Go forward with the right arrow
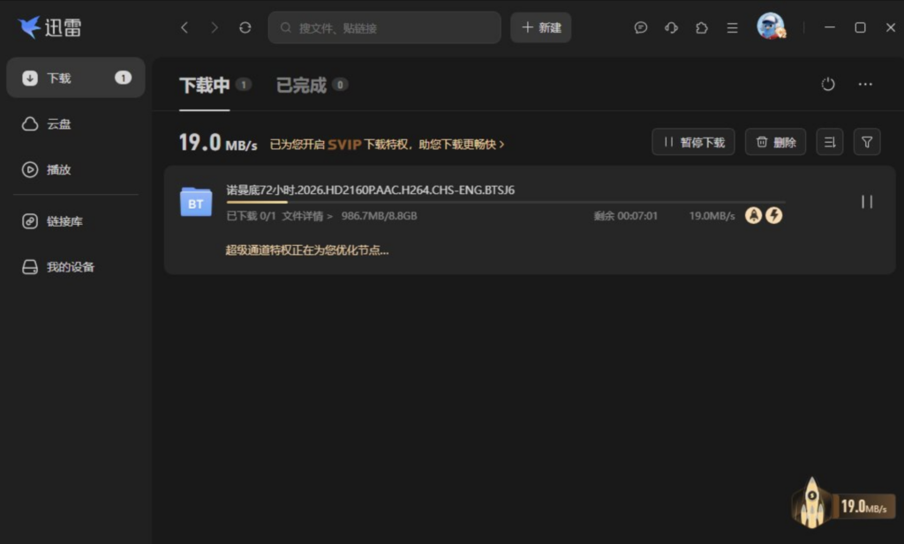Image resolution: width=904 pixels, height=544 pixels. [x=215, y=27]
